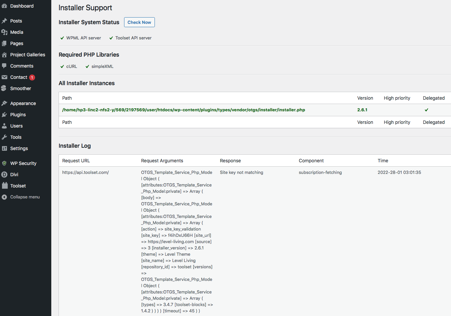Collapse the admin sidebar menu
The width and height of the screenshot is (451, 316).
click(25, 197)
